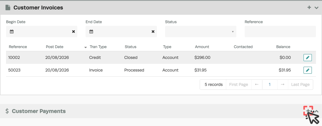This screenshot has height=126, width=322.
Task: Sort by Reference column header
Action: [18, 47]
